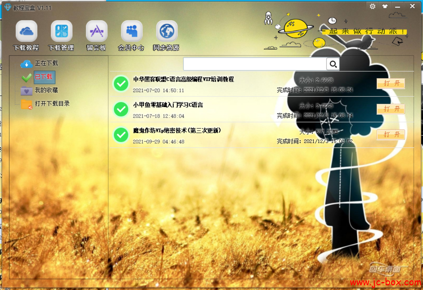Minimize the 教程宝盒 window
The height and width of the screenshot is (290, 423).
(x=397, y=6)
